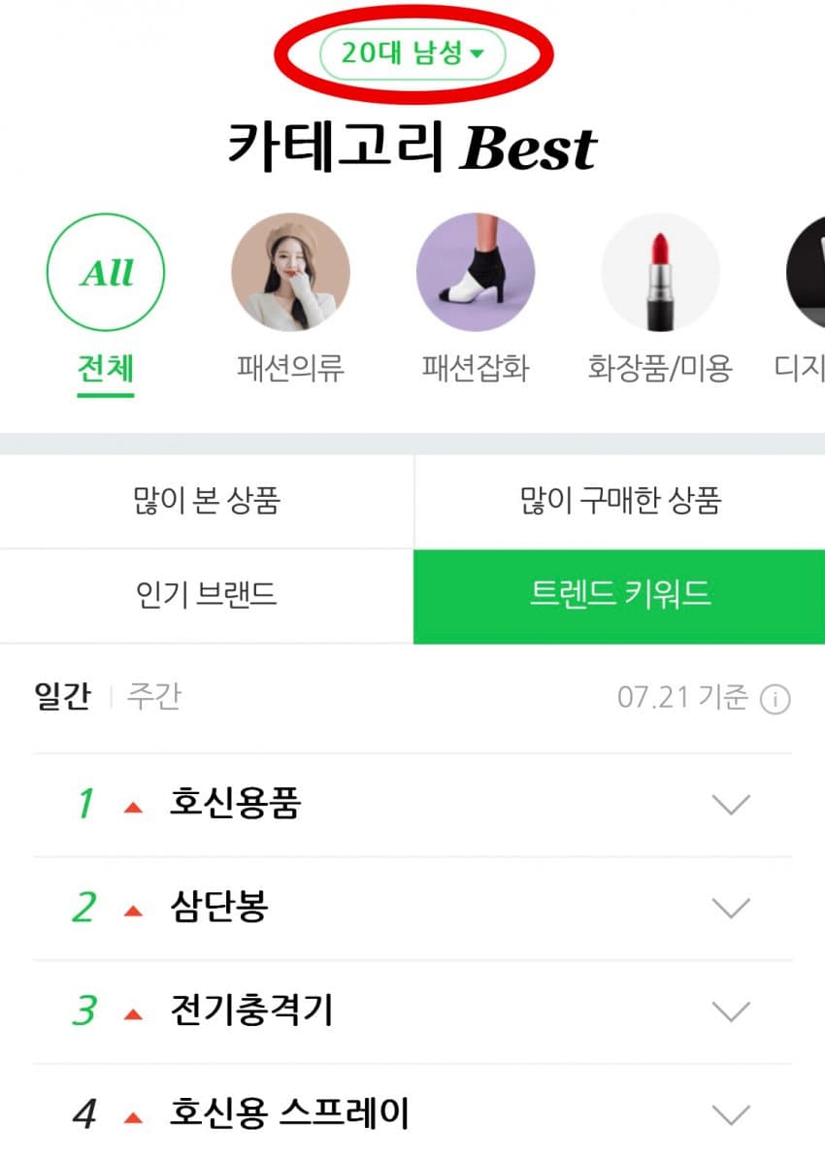Switch to the 많이 구매한 상품 tab
The width and height of the screenshot is (825, 1161).
point(620,501)
